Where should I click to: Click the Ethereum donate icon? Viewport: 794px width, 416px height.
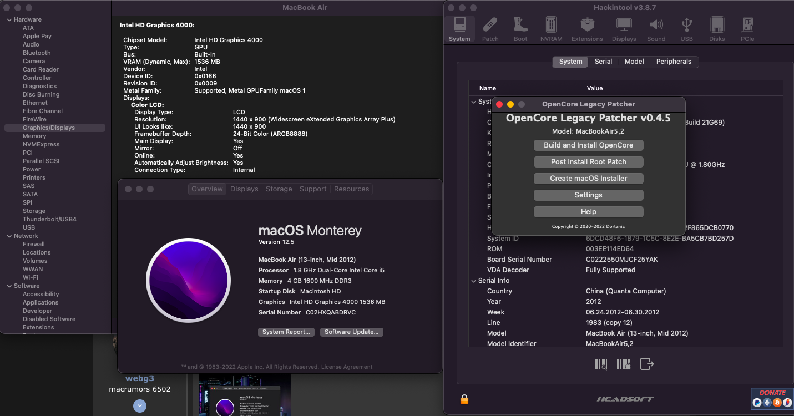[x=767, y=403]
